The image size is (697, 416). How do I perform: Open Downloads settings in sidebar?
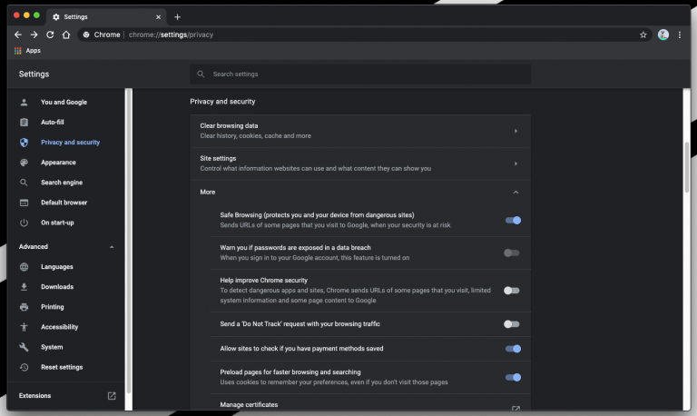point(56,287)
